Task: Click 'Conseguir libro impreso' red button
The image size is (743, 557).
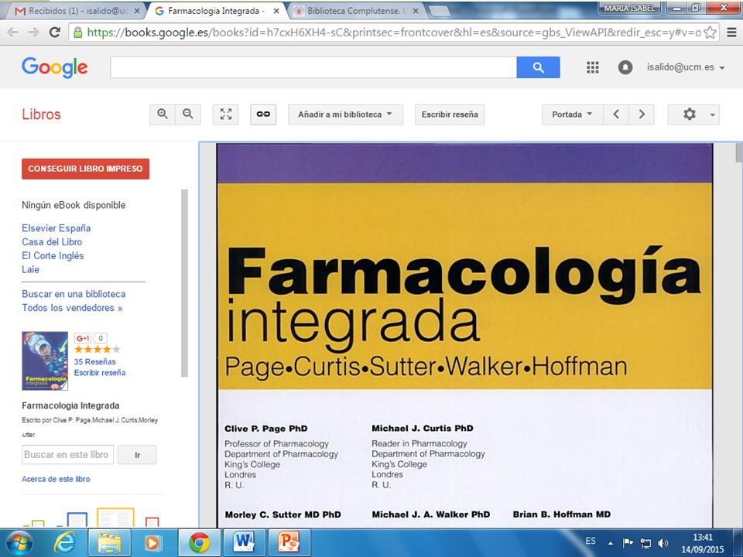Action: (85, 169)
